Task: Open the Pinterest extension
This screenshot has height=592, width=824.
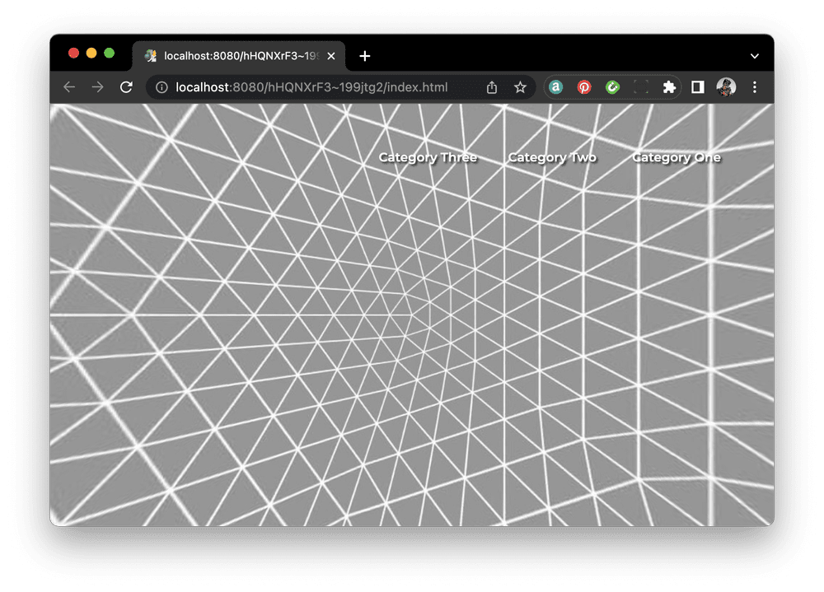Action: click(x=584, y=87)
